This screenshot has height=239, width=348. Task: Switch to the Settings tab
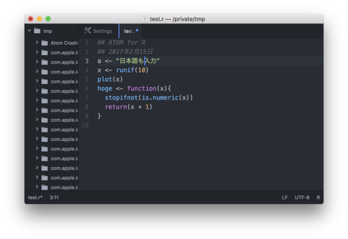98,31
